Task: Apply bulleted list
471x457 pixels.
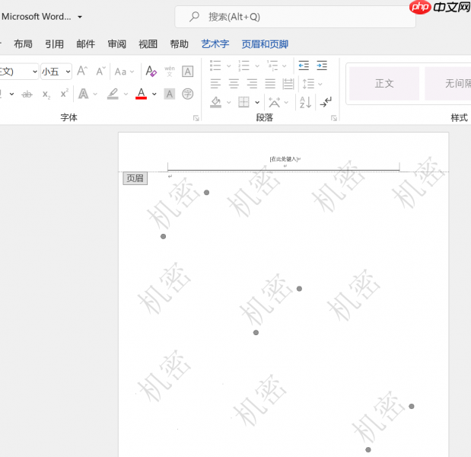Action: (215, 66)
